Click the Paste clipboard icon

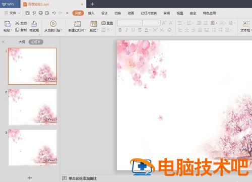(8, 24)
